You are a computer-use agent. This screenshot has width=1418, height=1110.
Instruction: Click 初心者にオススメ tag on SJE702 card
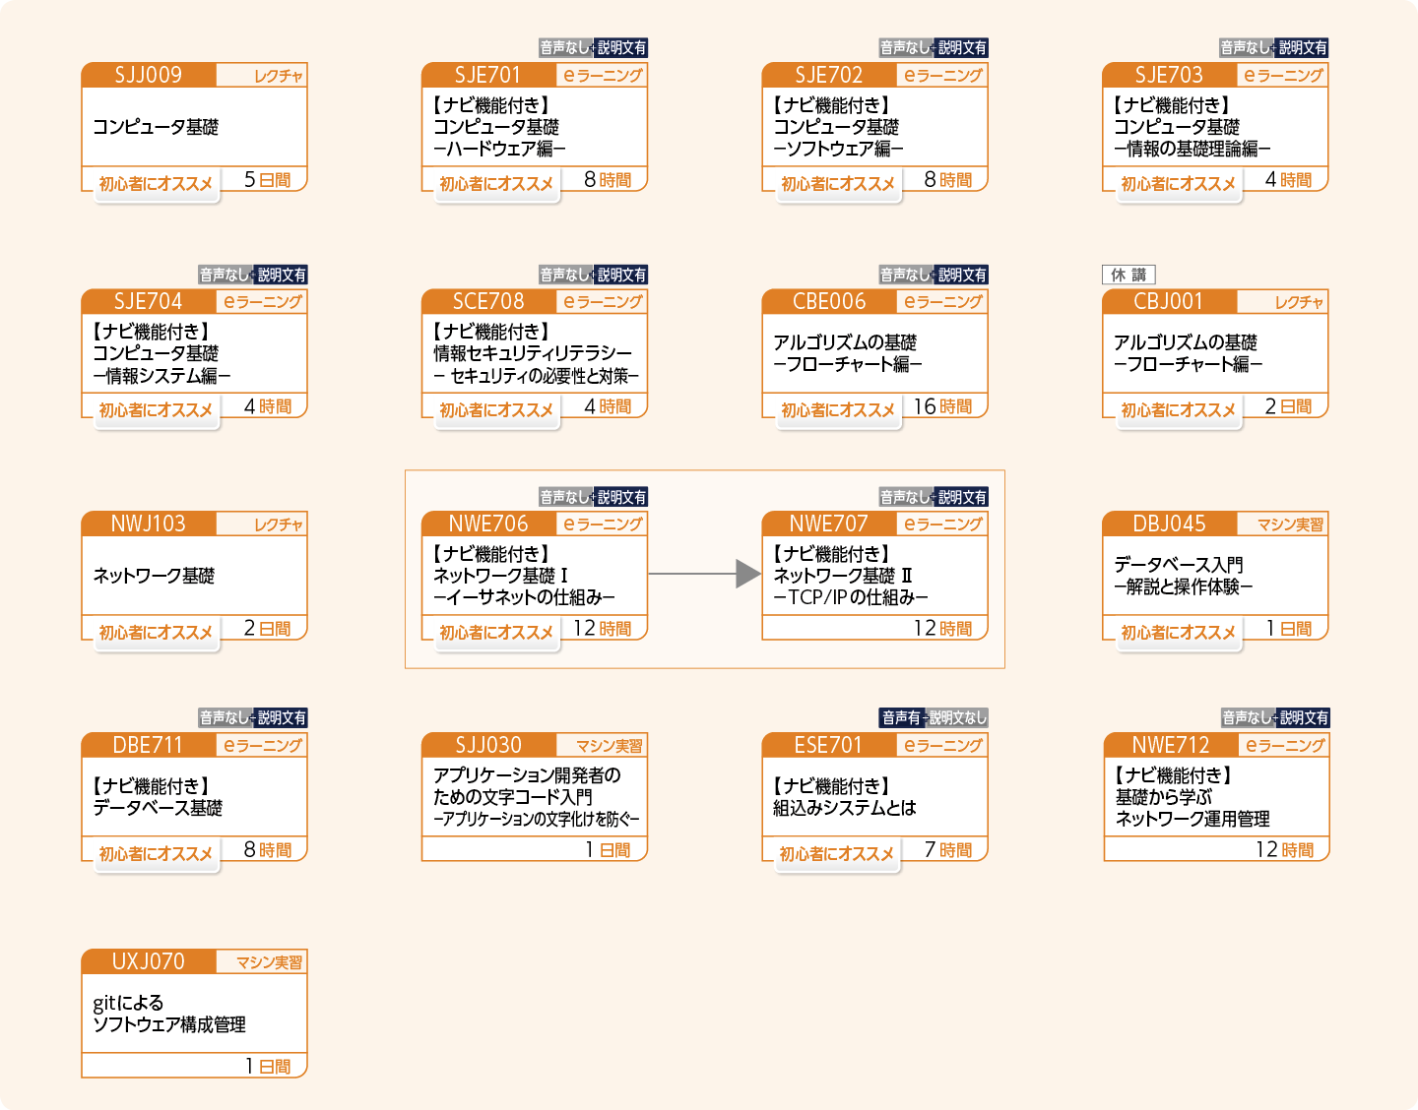[x=837, y=184]
